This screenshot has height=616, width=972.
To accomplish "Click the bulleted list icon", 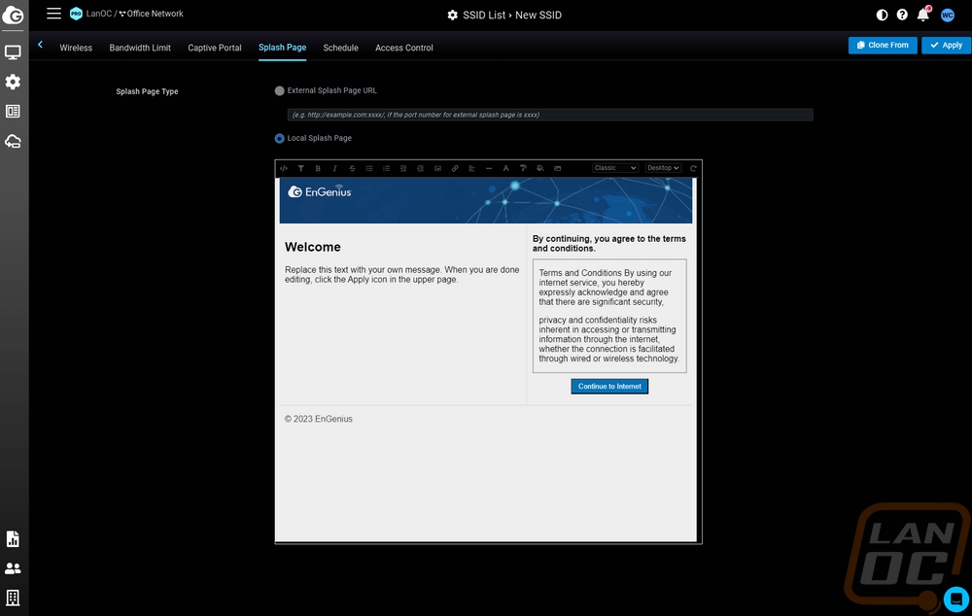I will [x=369, y=168].
